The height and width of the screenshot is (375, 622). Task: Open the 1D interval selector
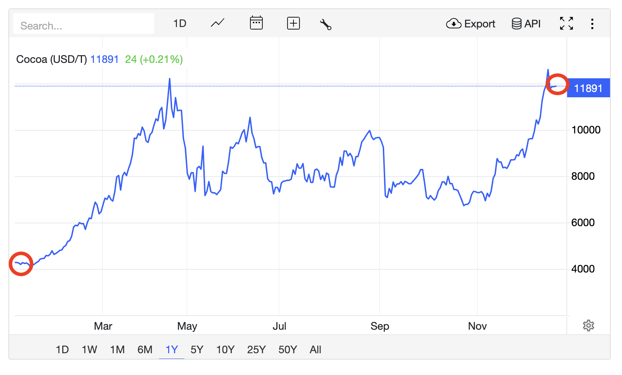tap(179, 24)
